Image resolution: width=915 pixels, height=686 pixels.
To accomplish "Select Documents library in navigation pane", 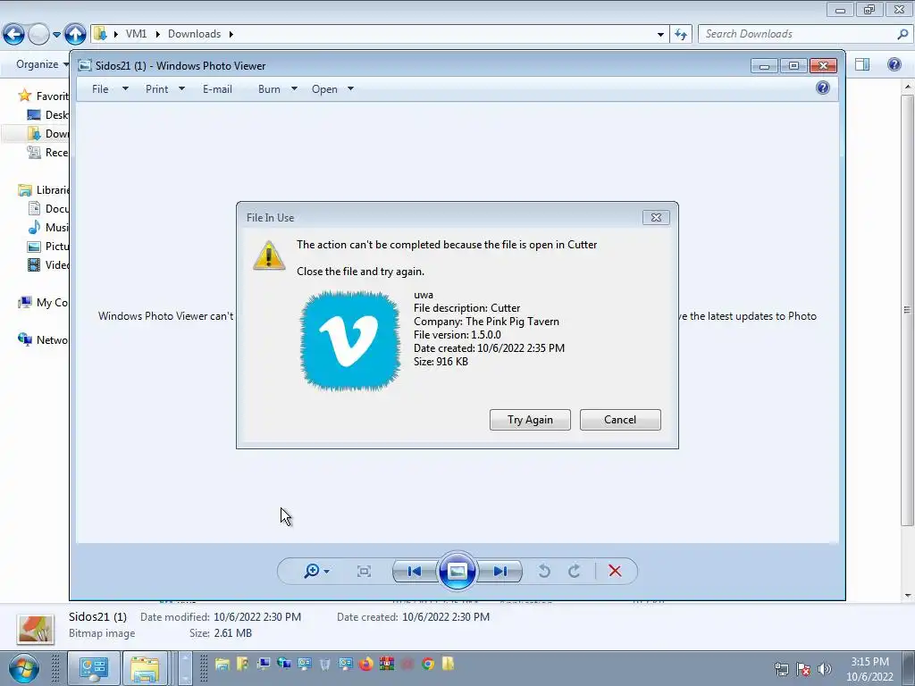I will (x=48, y=209).
